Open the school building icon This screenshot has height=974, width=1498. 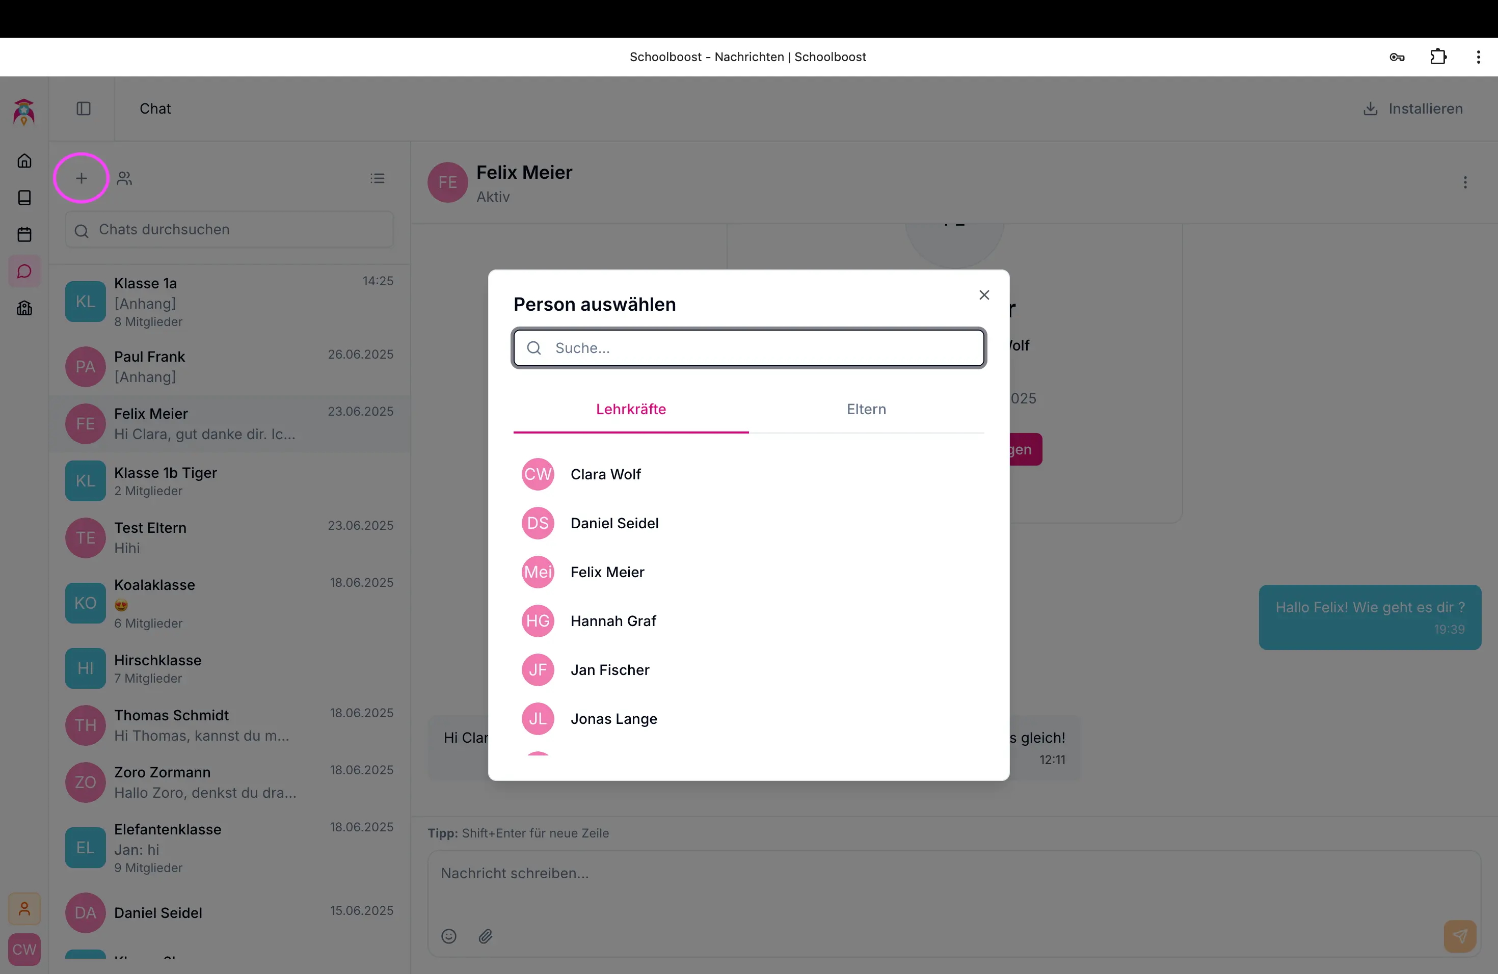click(24, 308)
